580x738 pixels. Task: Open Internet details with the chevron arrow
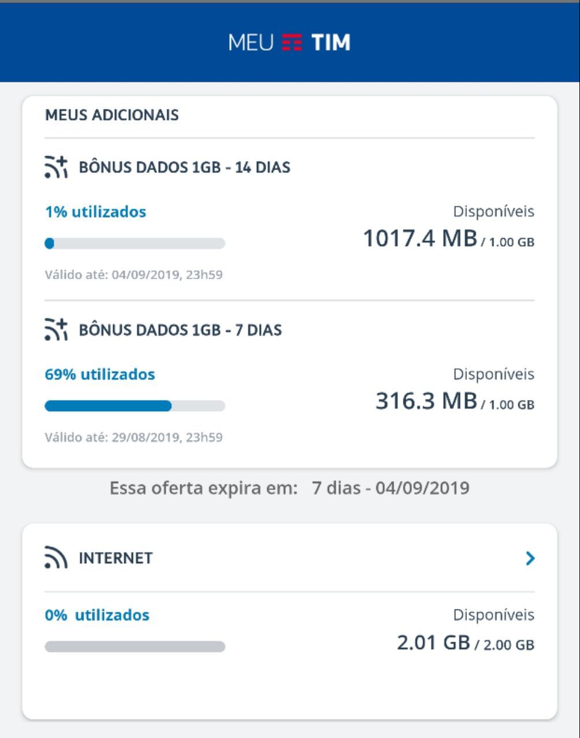coord(530,558)
